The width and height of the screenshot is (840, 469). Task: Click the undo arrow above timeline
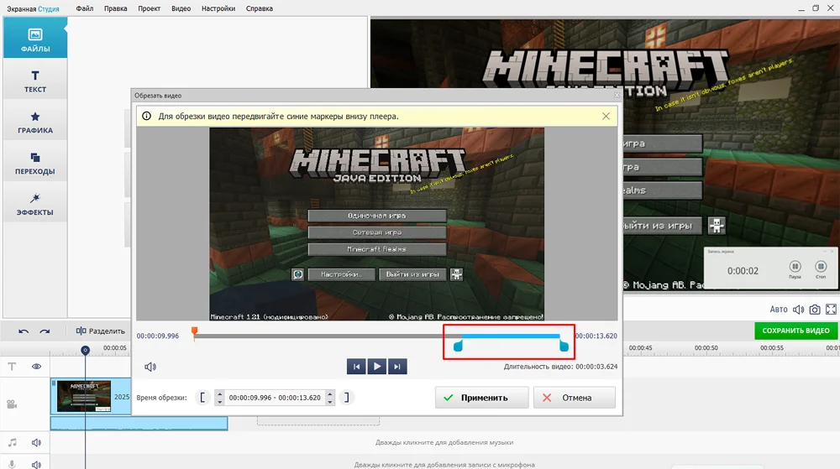pos(24,331)
